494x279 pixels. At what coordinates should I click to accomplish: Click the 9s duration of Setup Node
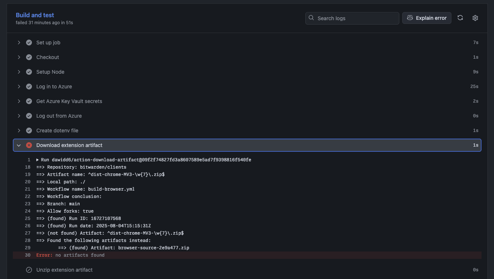coord(476,72)
